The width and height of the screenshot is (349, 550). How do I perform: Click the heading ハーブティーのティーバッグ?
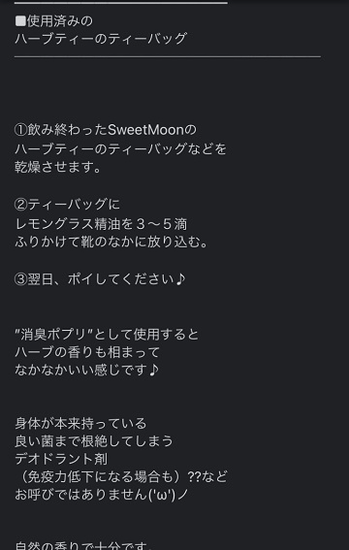(x=101, y=39)
